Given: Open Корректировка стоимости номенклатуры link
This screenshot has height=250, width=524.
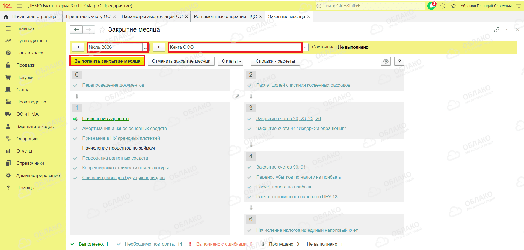Looking at the screenshot, I should point(125,168).
